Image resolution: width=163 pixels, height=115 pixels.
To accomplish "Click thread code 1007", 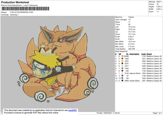I will coord(144,81).
